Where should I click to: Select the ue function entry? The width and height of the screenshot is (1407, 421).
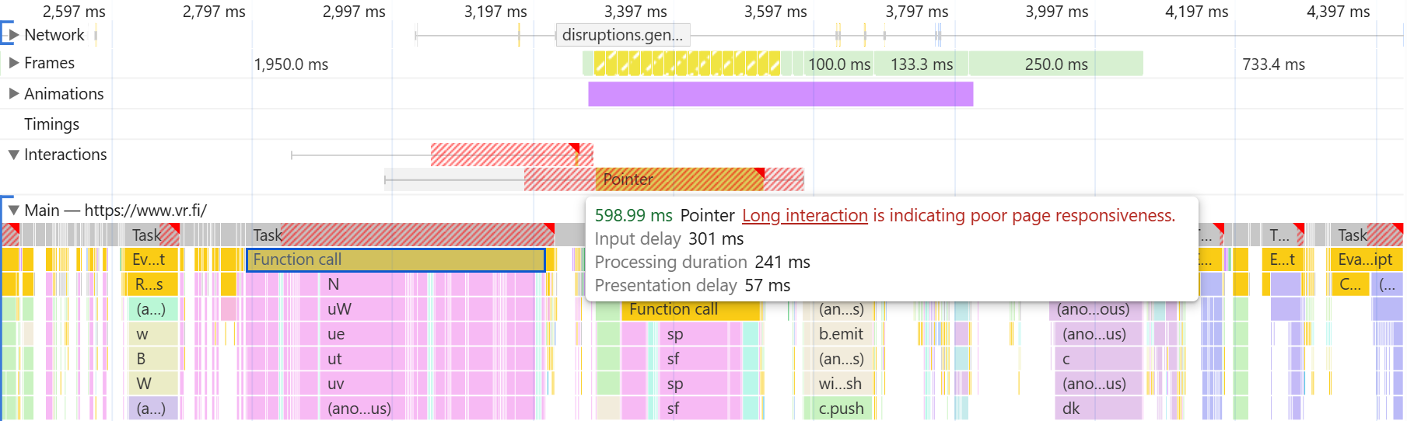click(x=336, y=334)
